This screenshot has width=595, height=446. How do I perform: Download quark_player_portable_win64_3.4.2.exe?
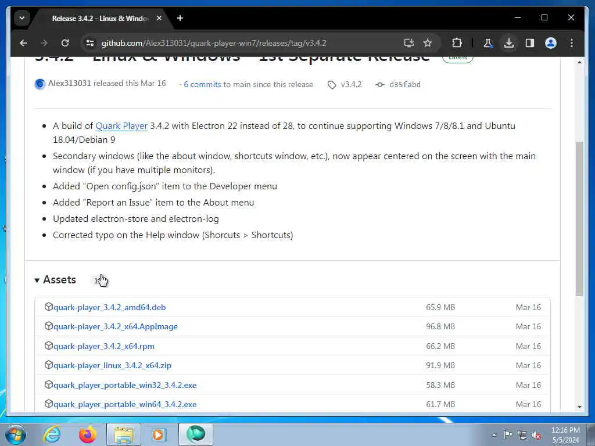point(125,404)
